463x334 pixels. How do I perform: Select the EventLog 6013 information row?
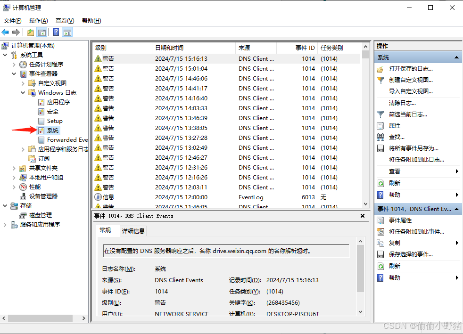227,197
